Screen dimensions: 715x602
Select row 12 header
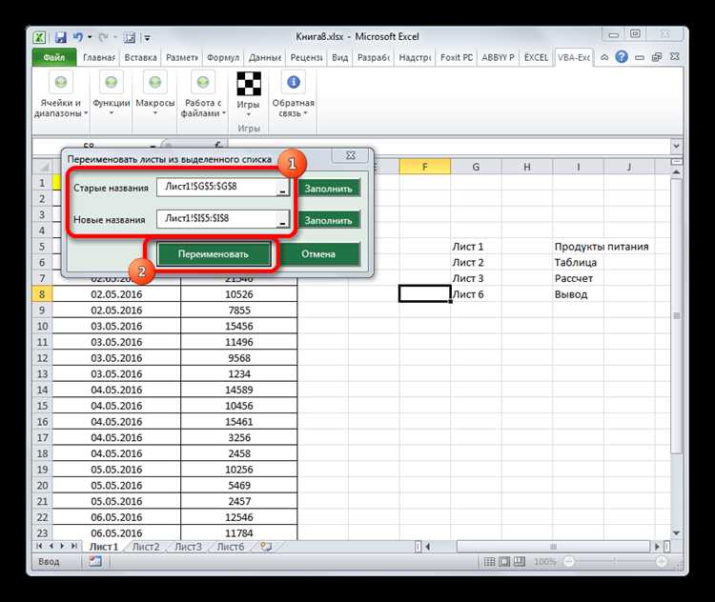(x=42, y=358)
